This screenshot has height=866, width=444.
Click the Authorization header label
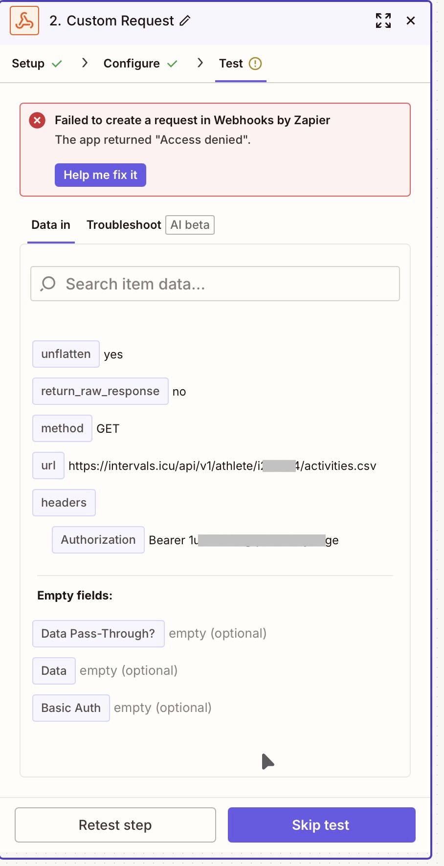[98, 540]
